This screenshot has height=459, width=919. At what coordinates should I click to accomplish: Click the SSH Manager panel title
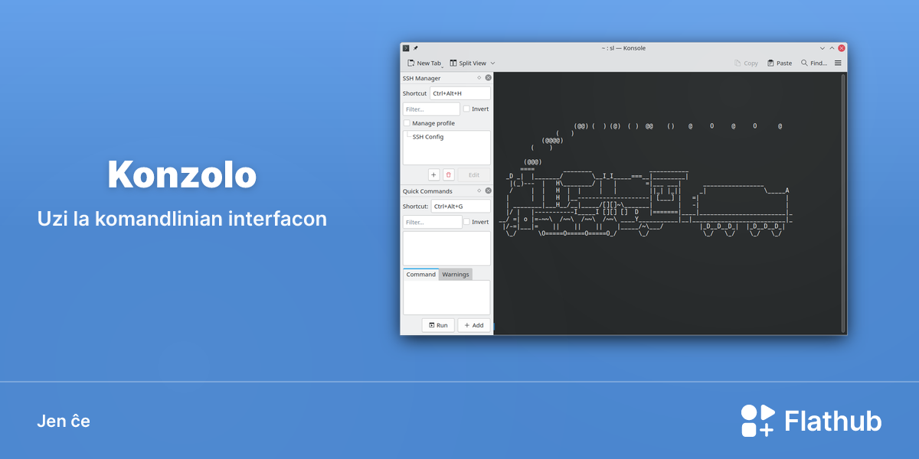[422, 78]
